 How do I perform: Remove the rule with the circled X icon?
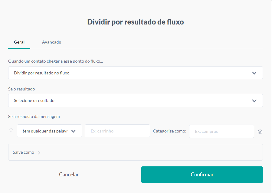tap(260, 132)
